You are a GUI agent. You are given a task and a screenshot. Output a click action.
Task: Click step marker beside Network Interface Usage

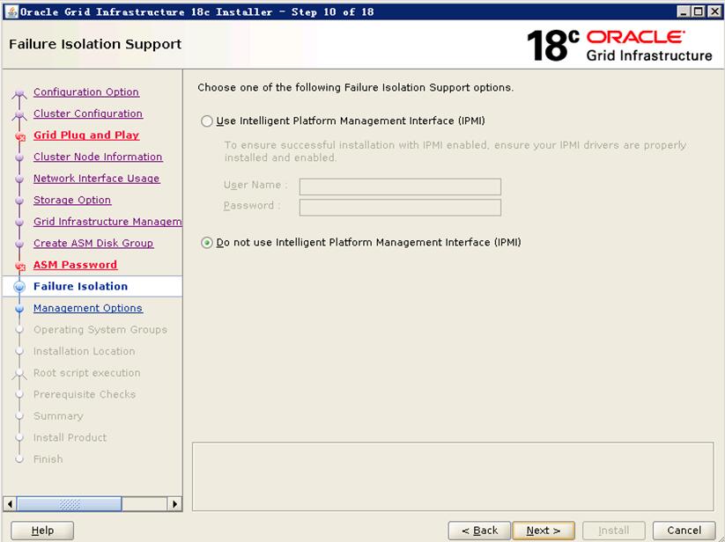click(19, 179)
